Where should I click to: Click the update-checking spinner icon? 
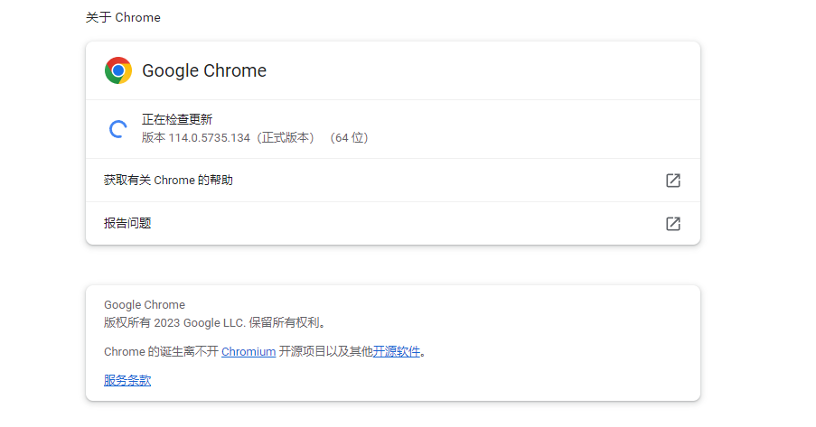(x=118, y=129)
